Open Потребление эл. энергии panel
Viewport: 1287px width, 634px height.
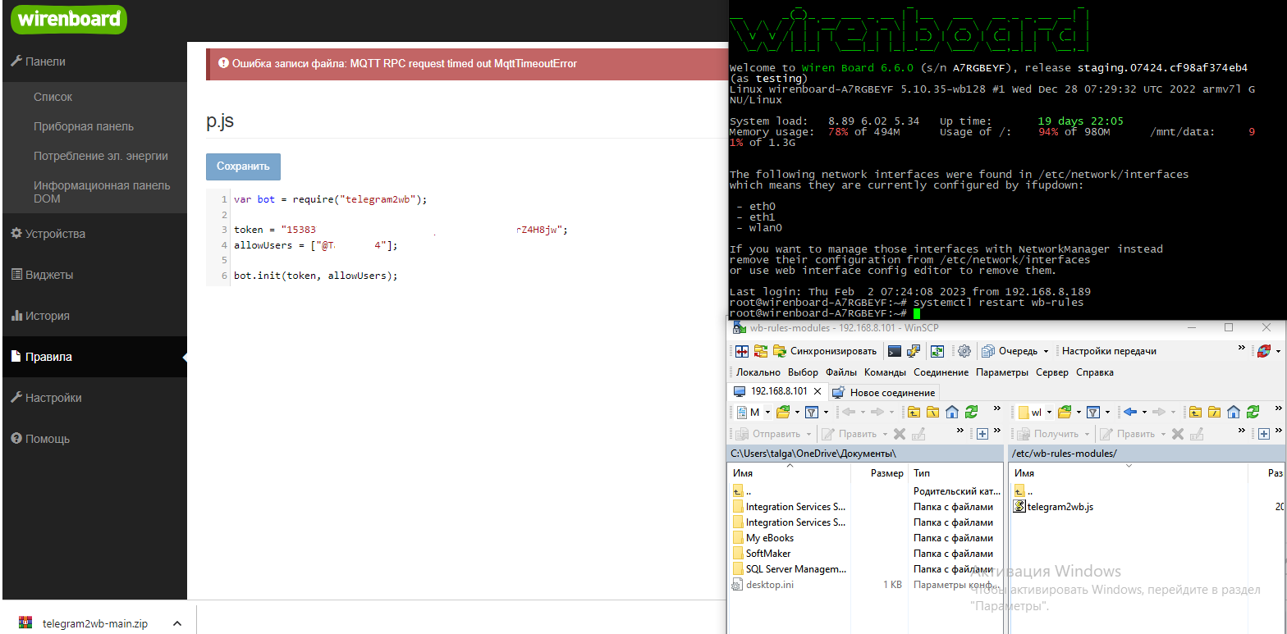(100, 156)
